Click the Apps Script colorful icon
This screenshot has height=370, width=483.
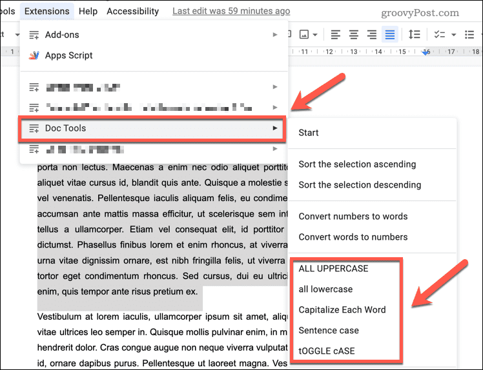[x=34, y=55]
